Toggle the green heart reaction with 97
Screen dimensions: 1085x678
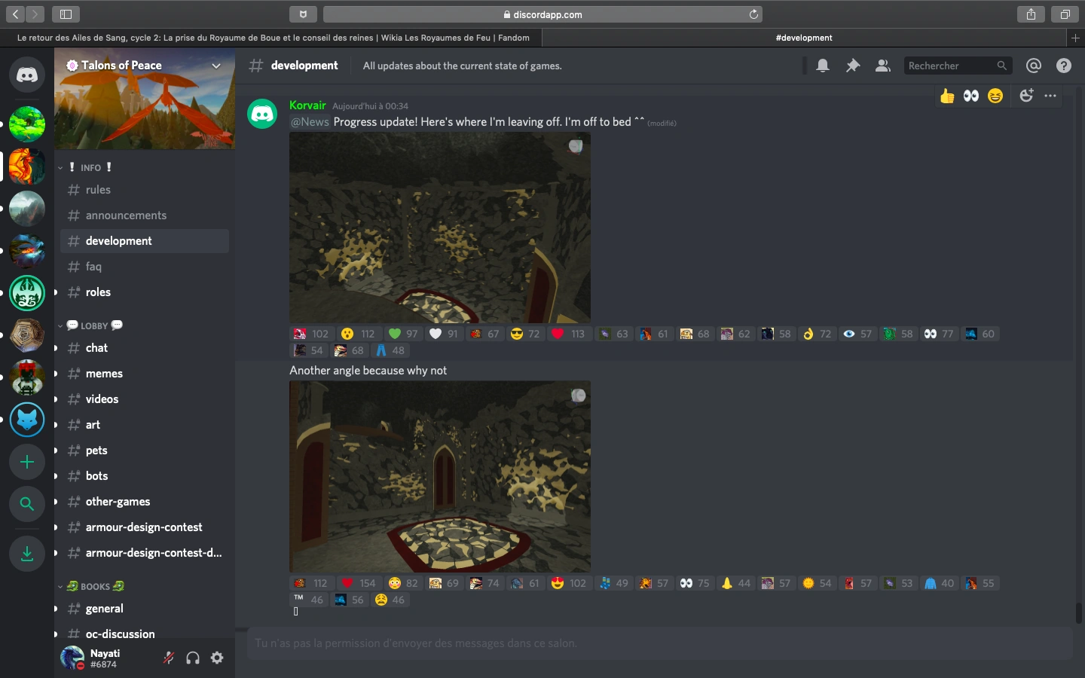tap(403, 334)
